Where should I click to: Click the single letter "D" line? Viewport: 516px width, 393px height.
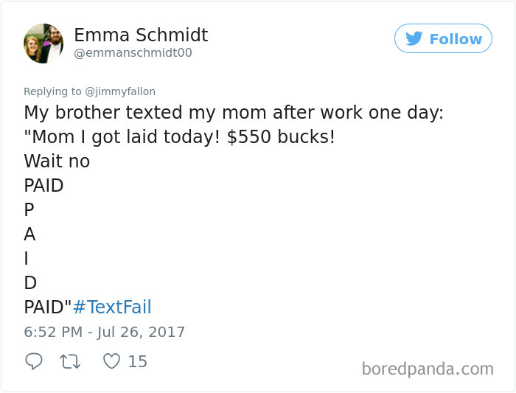coord(30,283)
